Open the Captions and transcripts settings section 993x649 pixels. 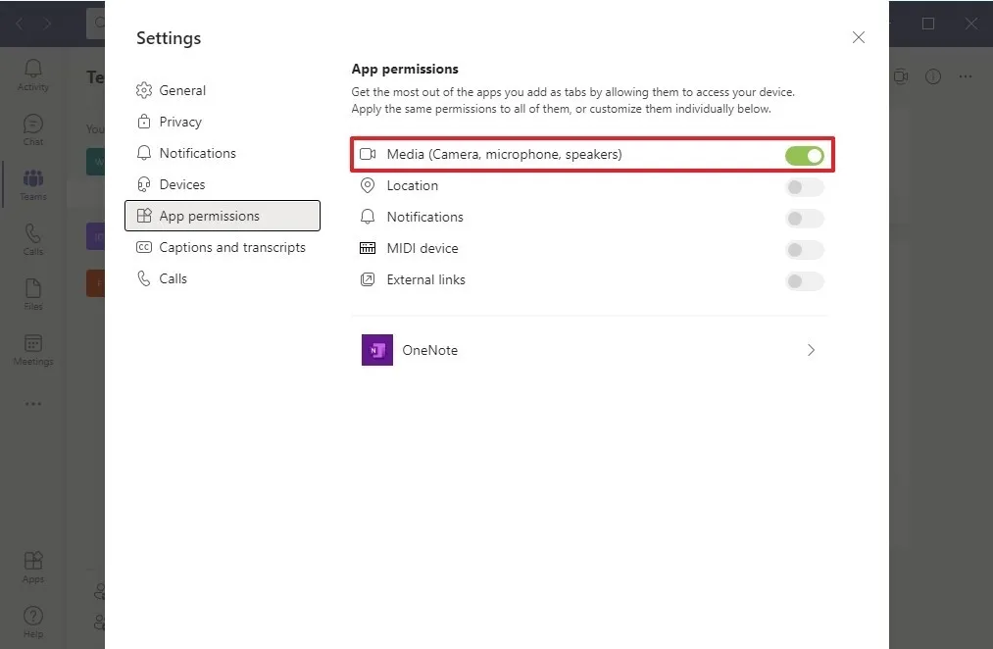tap(223, 248)
